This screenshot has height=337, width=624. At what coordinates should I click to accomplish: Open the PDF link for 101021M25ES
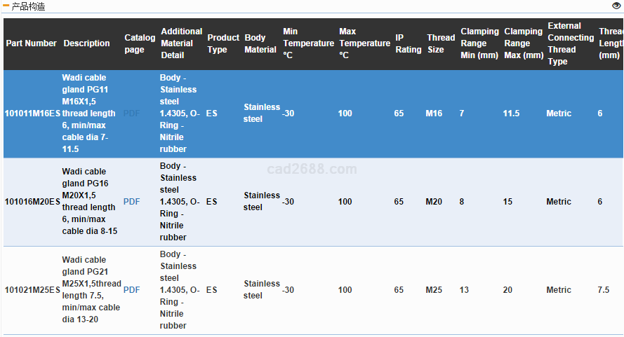(x=131, y=290)
